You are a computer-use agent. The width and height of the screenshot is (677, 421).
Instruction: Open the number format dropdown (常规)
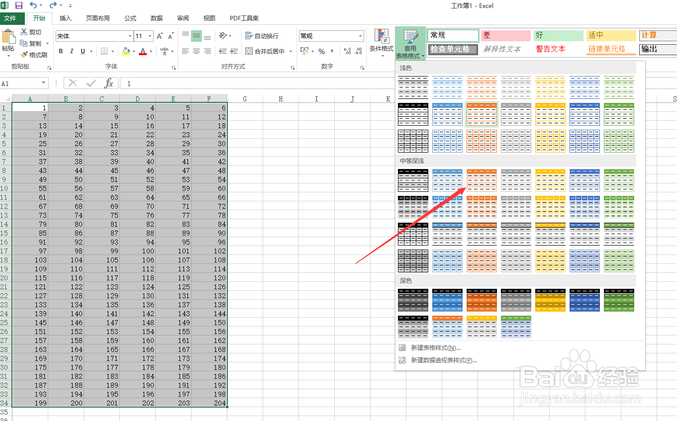pyautogui.click(x=361, y=36)
